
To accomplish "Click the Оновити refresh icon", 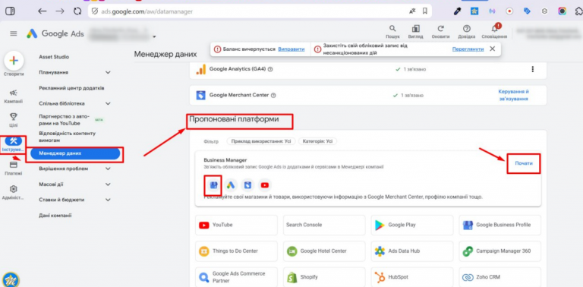I will [x=440, y=32].
